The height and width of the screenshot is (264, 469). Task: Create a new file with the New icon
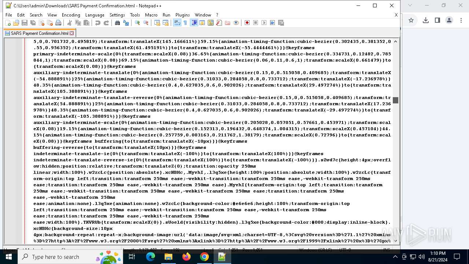tap(8, 23)
